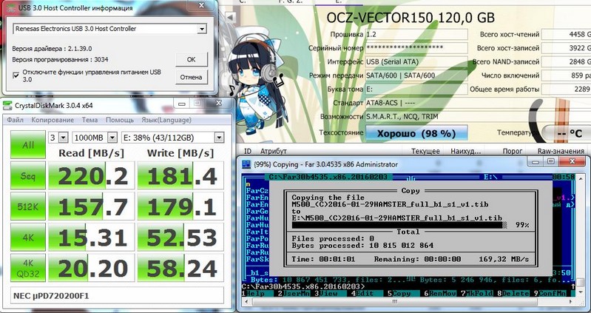Click the Far window vertical scrollbar up arrow

(580, 178)
